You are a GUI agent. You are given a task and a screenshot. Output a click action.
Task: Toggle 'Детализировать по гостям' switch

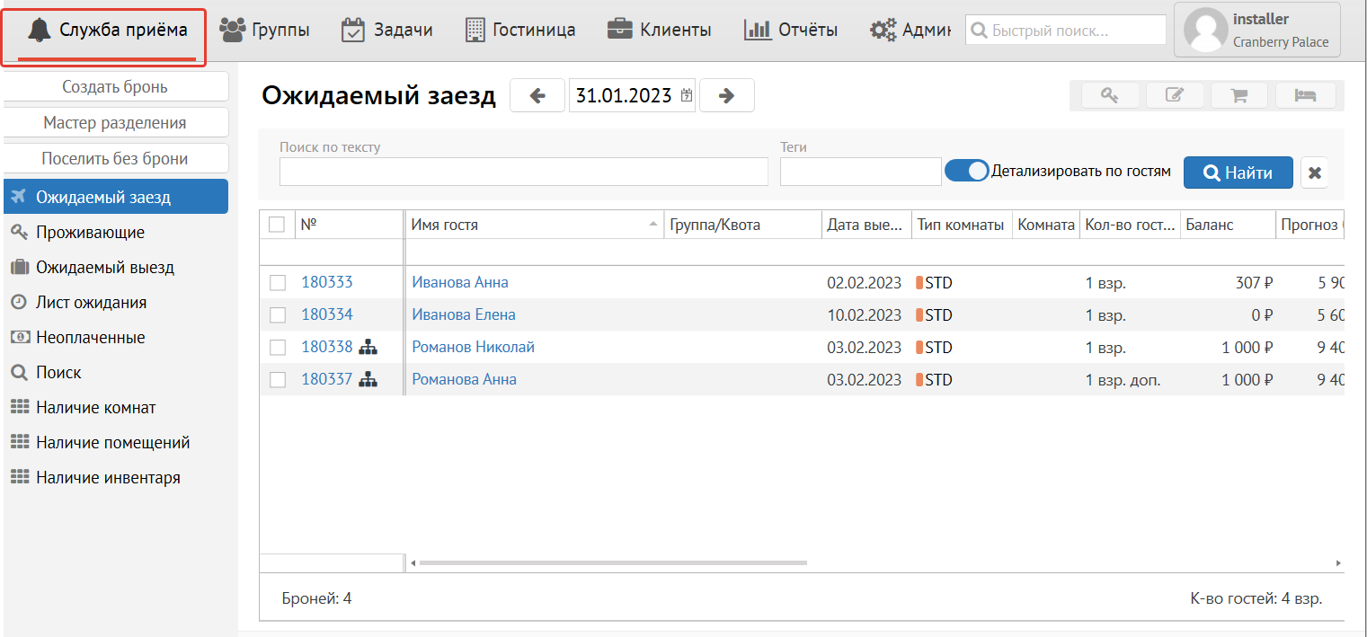966,171
